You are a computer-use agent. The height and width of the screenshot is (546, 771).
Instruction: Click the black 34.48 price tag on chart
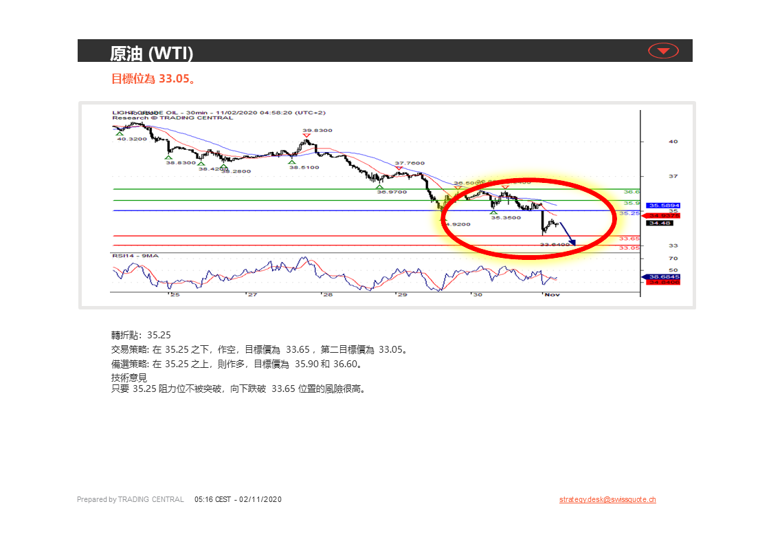660,223
